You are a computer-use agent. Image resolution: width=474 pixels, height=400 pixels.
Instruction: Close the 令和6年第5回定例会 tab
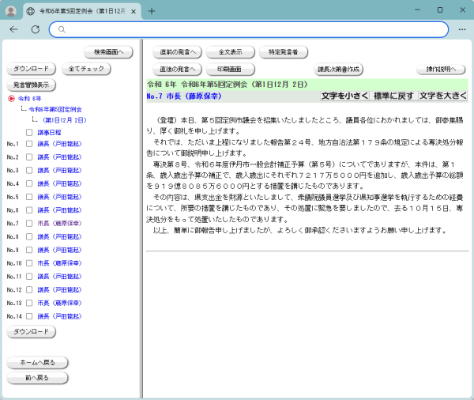pos(134,12)
